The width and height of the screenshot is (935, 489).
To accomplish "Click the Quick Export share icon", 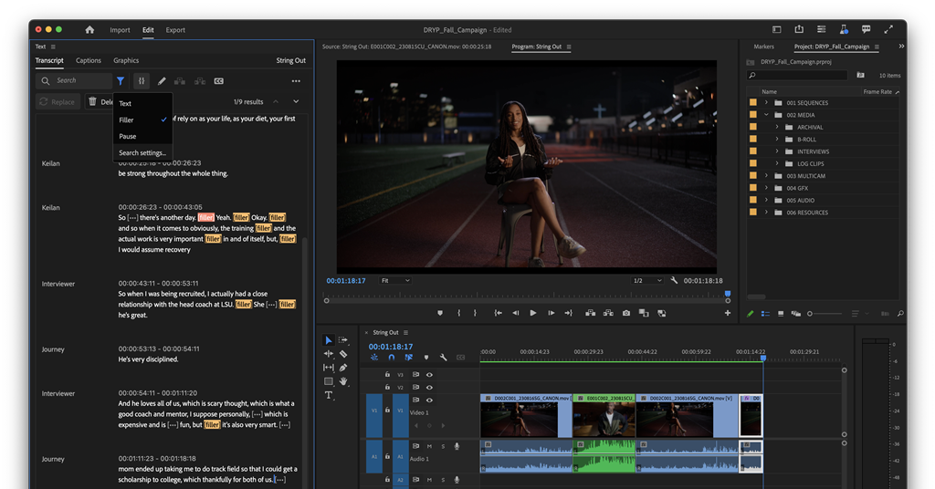I will click(799, 29).
